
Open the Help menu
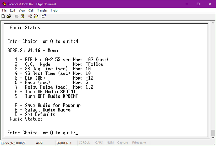coord(54,10)
